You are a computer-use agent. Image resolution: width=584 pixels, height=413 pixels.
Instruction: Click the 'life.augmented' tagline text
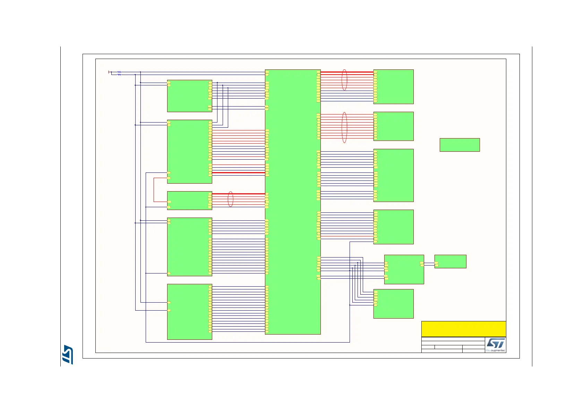495,351
